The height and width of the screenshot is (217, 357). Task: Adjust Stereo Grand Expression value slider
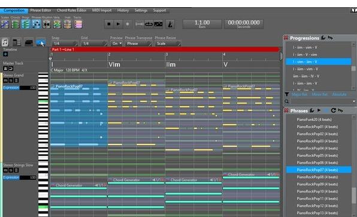click(x=28, y=88)
